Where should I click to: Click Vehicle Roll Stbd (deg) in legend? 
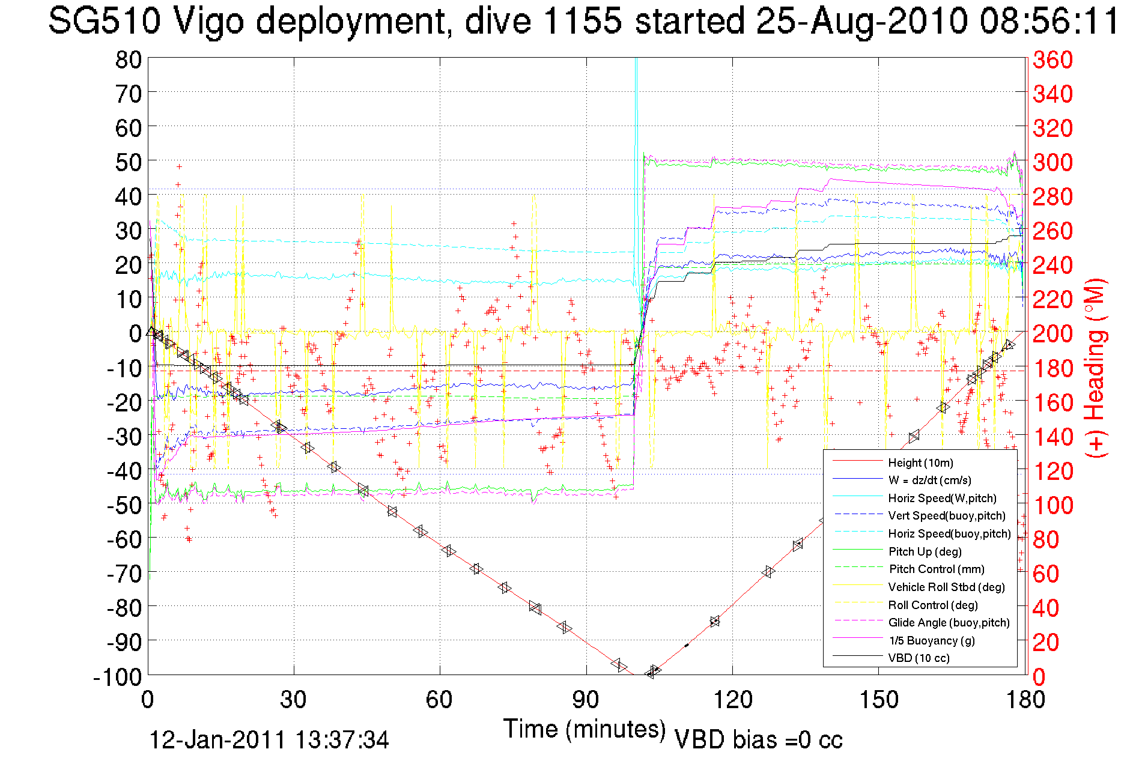[946, 587]
